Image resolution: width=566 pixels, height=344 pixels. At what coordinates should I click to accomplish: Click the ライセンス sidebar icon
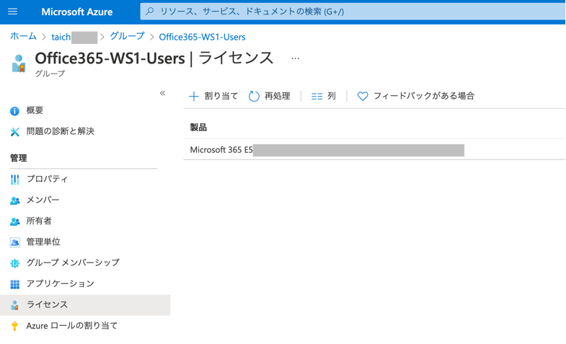pyautogui.click(x=14, y=305)
